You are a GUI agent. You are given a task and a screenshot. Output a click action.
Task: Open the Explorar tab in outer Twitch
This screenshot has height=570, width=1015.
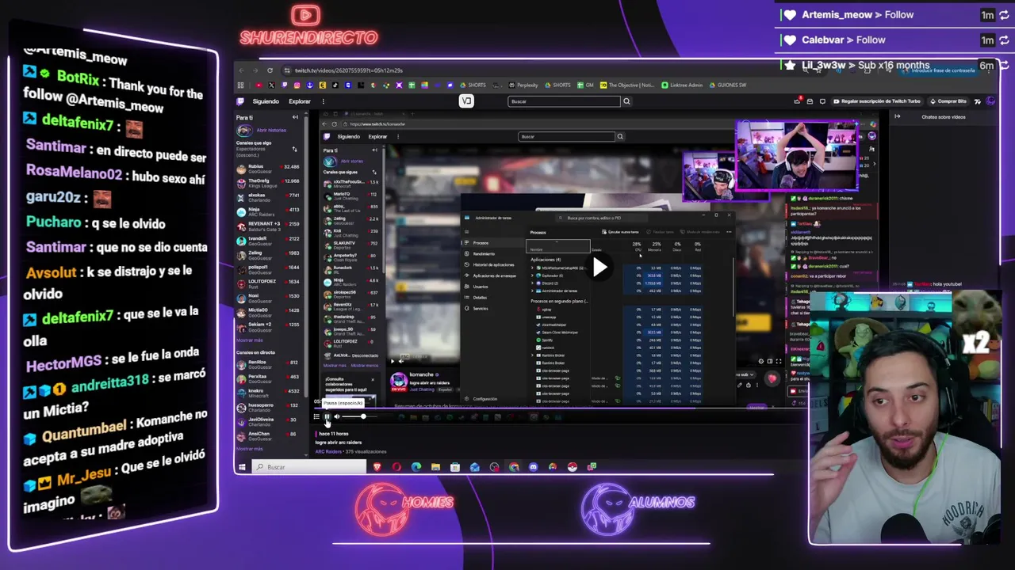click(x=300, y=101)
